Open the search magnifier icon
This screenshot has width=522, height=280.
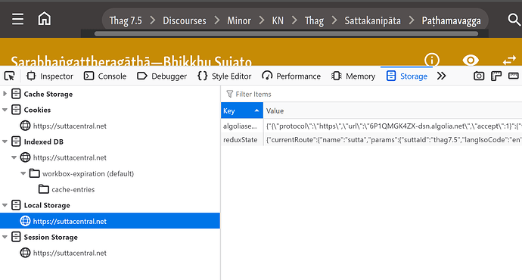coord(514,20)
